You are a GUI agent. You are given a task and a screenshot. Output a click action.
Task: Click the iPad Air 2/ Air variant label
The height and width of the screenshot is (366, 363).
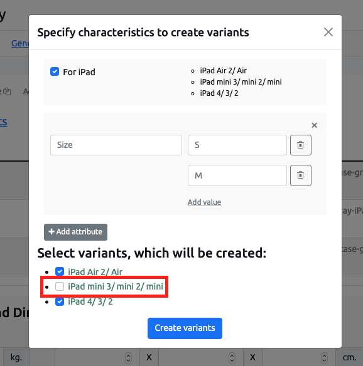coord(95,272)
